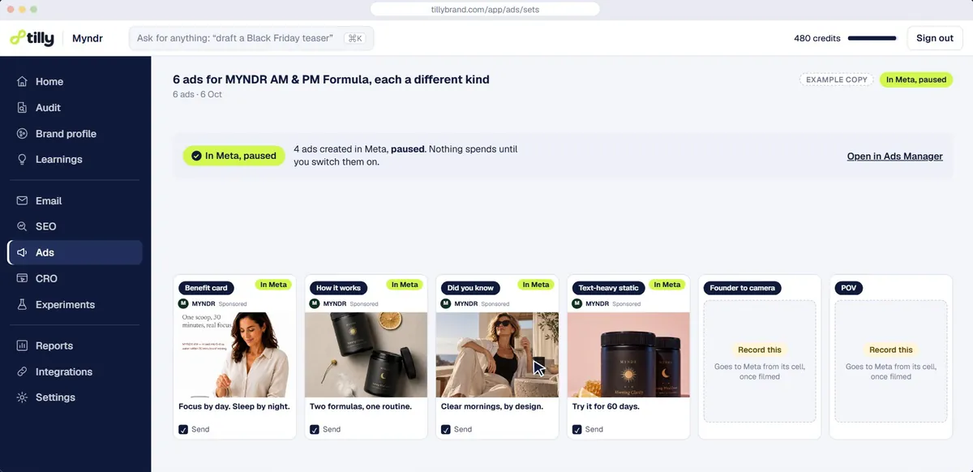Click the How it works ad label

tap(338, 288)
